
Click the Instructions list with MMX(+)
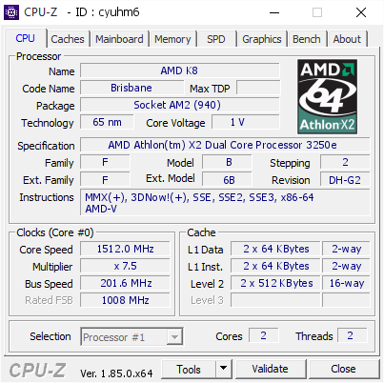[x=225, y=203]
